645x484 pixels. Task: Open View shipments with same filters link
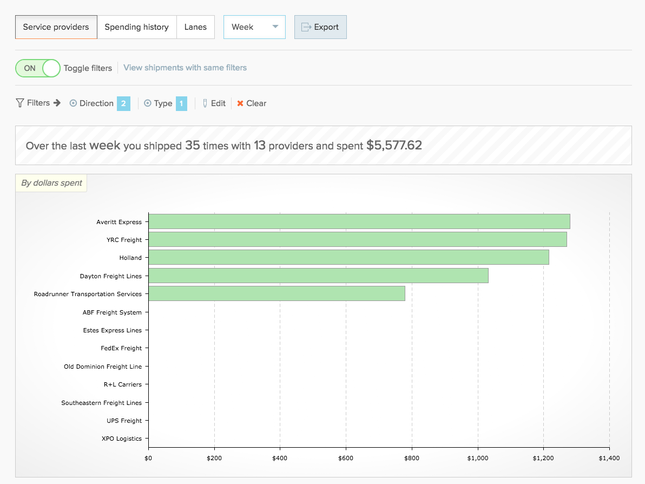(x=185, y=68)
